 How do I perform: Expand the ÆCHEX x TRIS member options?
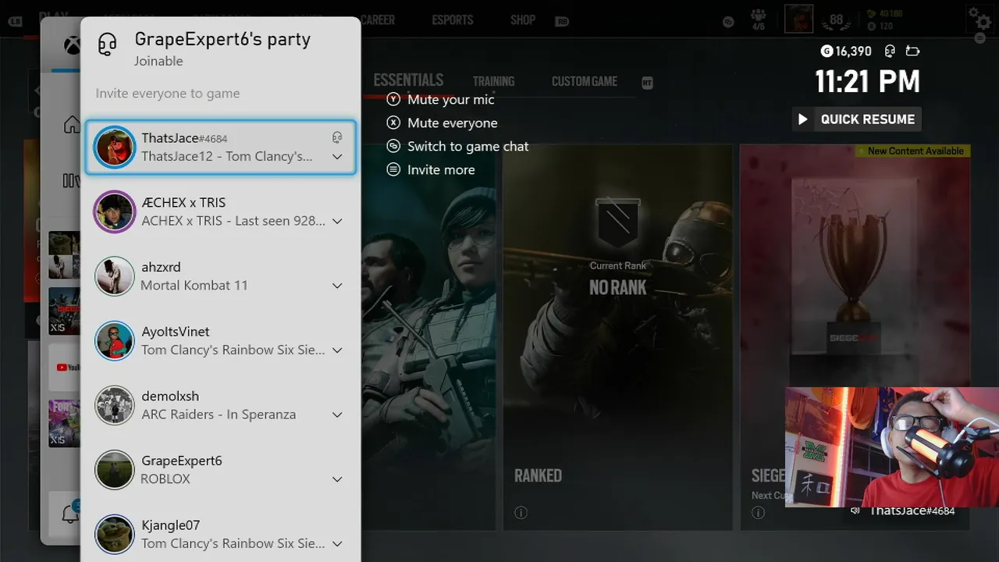(337, 222)
